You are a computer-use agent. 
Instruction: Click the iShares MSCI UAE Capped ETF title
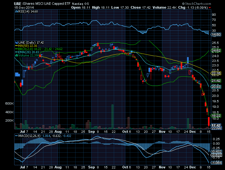[x=47, y=4]
